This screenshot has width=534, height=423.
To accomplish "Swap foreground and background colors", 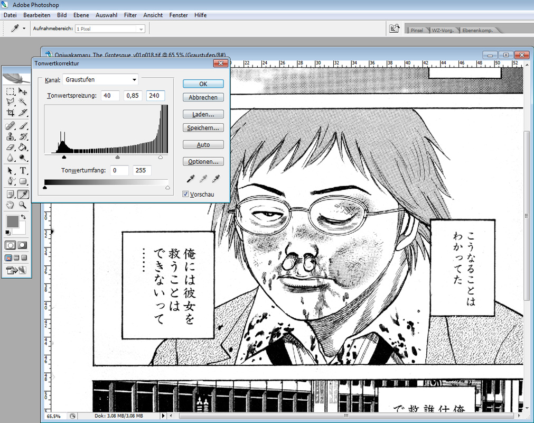I will (23, 217).
